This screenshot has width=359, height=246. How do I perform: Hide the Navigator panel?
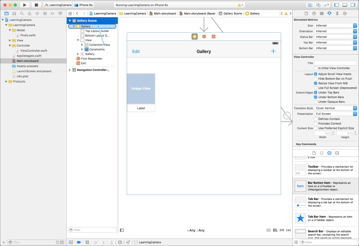(x=336, y=5)
